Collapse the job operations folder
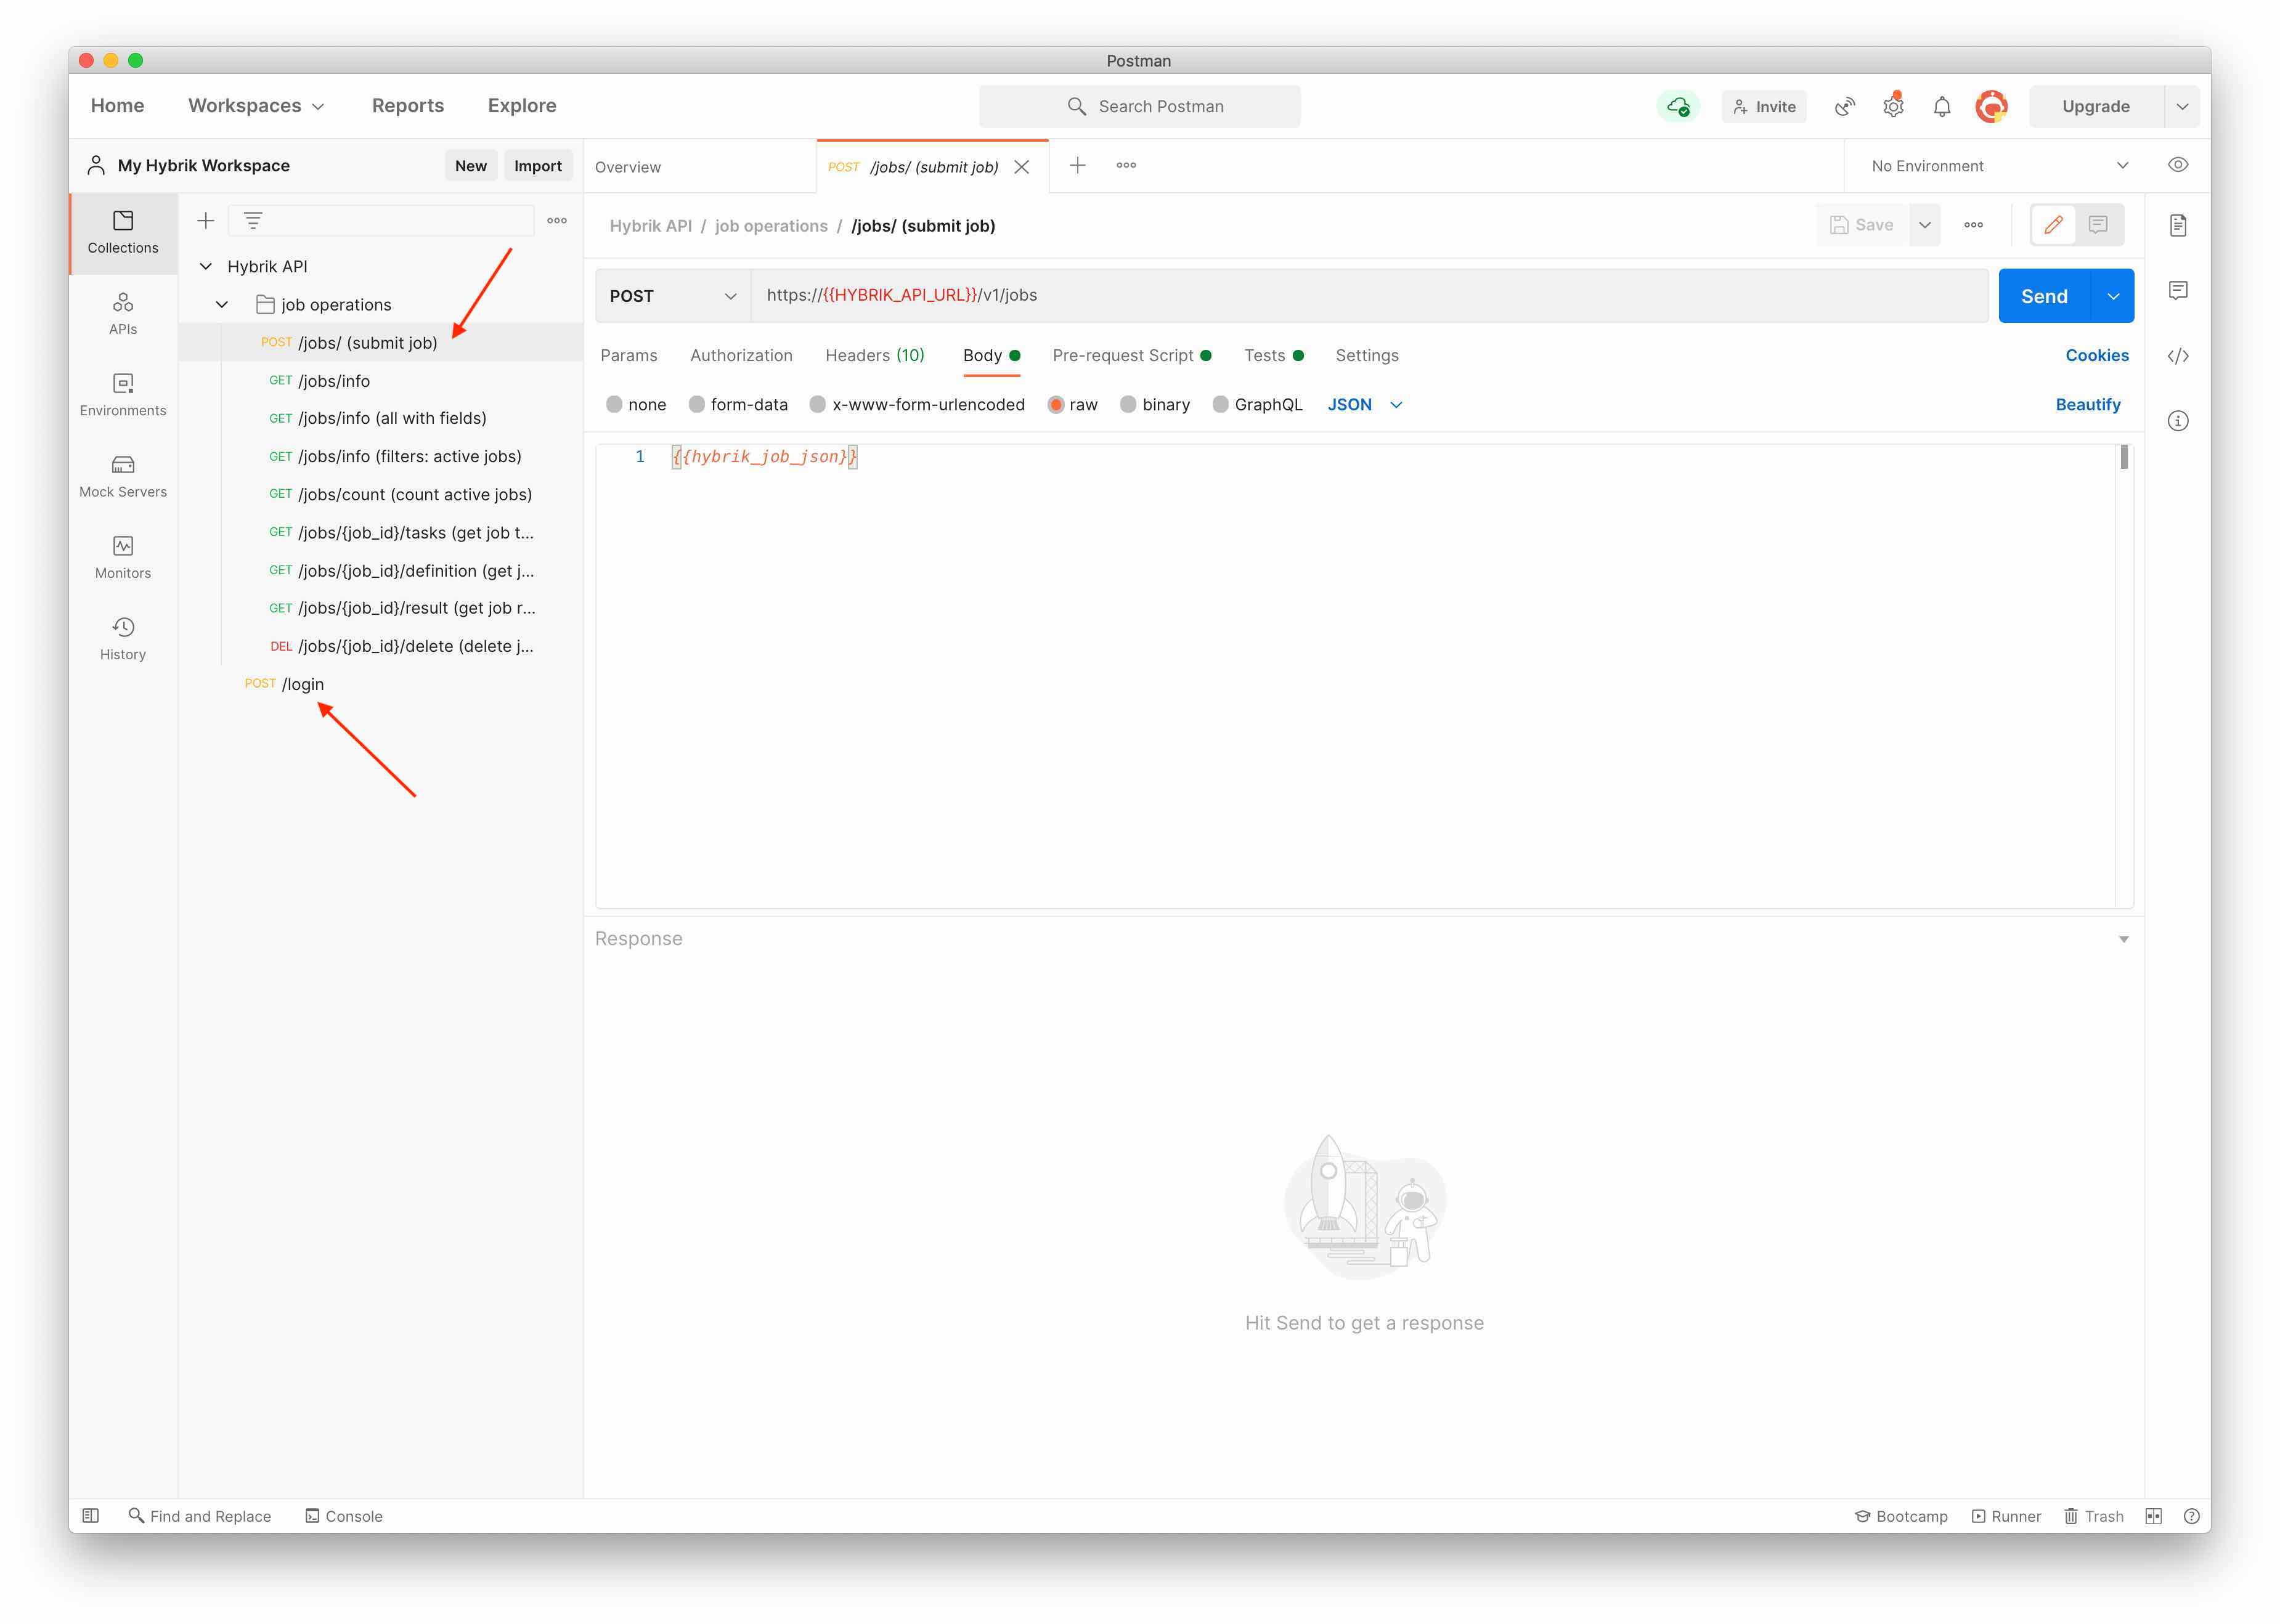Screen dimensions: 2280x1624 222,304
